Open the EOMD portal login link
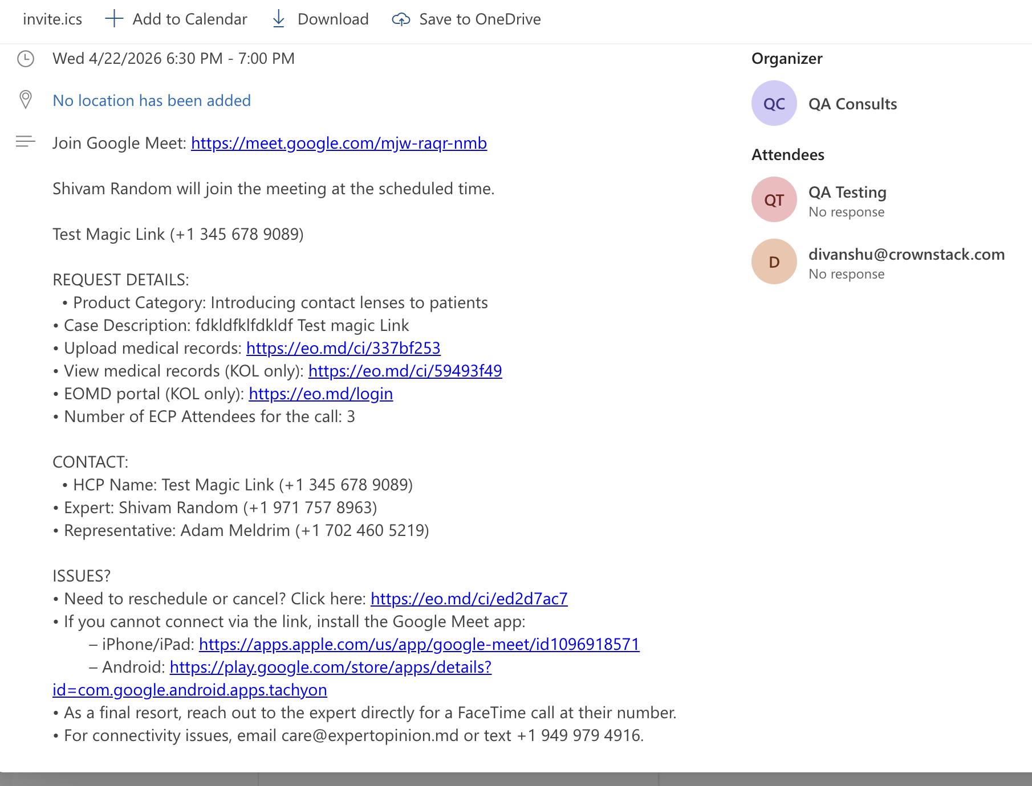Image resolution: width=1032 pixels, height=786 pixels. point(320,394)
